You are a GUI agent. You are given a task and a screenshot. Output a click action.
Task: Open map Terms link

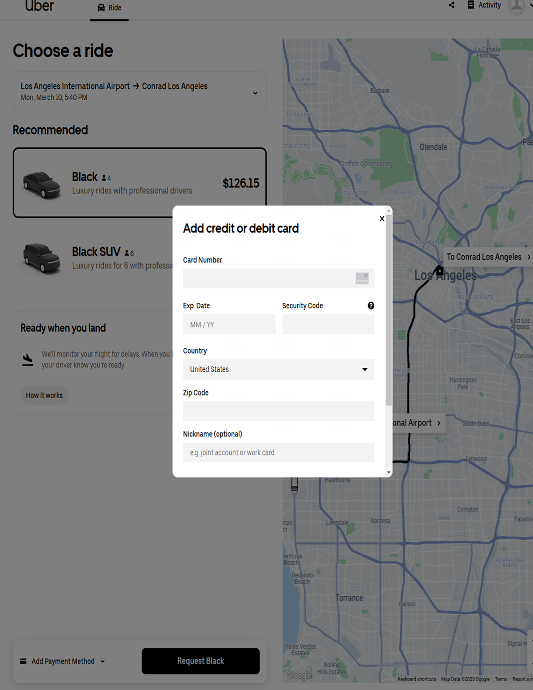501,679
